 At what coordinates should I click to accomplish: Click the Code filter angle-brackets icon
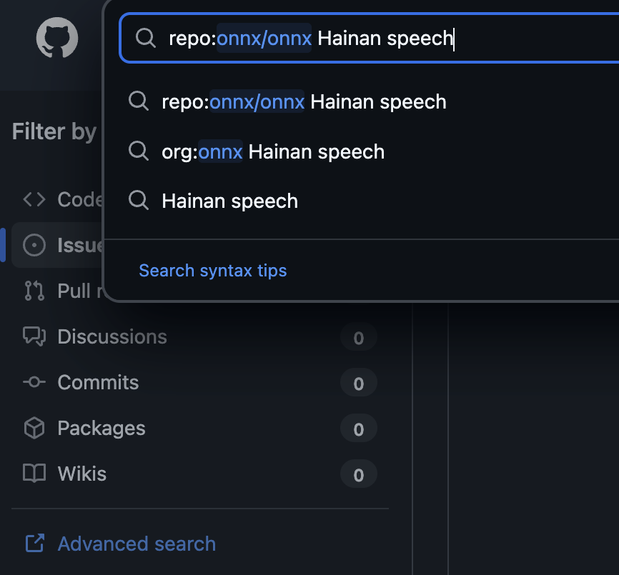click(34, 199)
